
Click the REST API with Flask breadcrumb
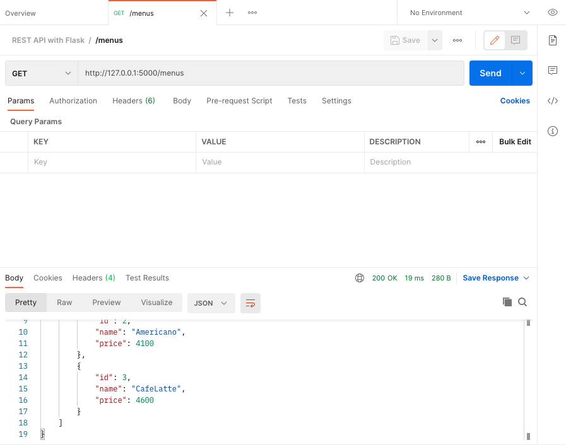point(48,40)
